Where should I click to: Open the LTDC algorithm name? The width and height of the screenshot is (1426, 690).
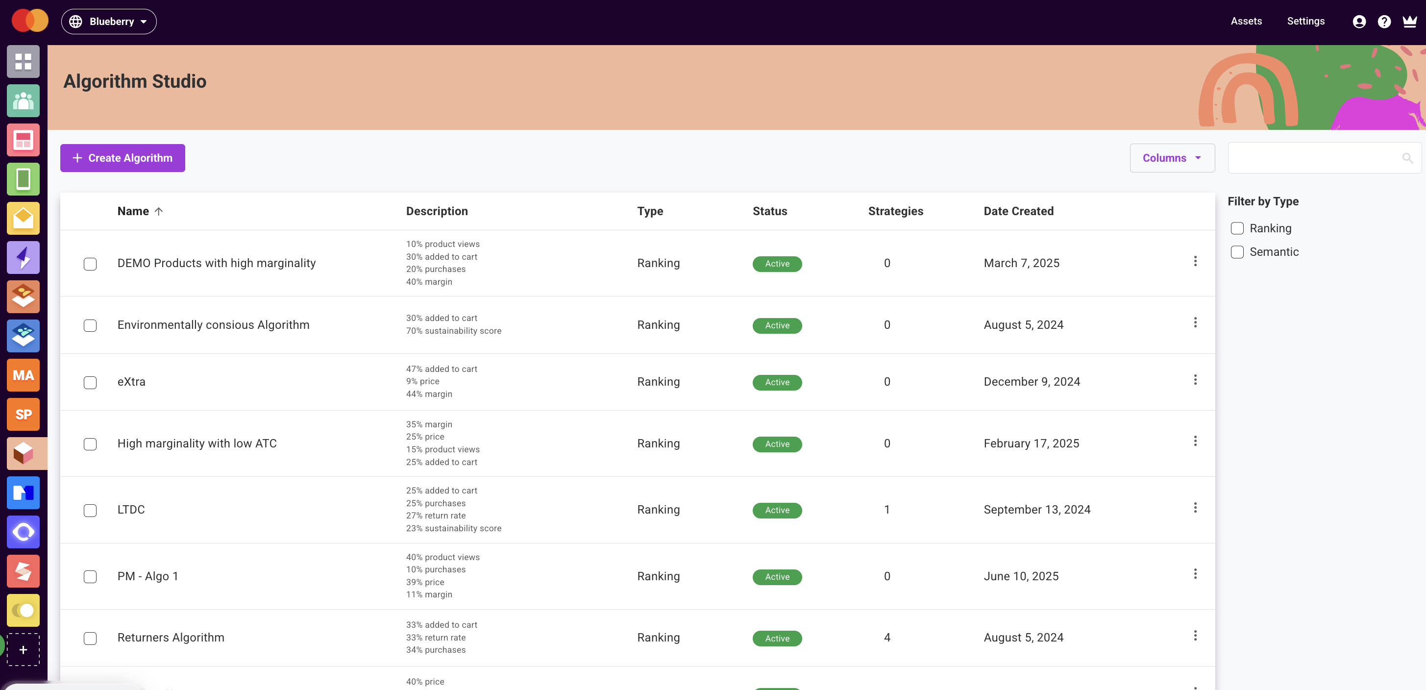point(131,510)
